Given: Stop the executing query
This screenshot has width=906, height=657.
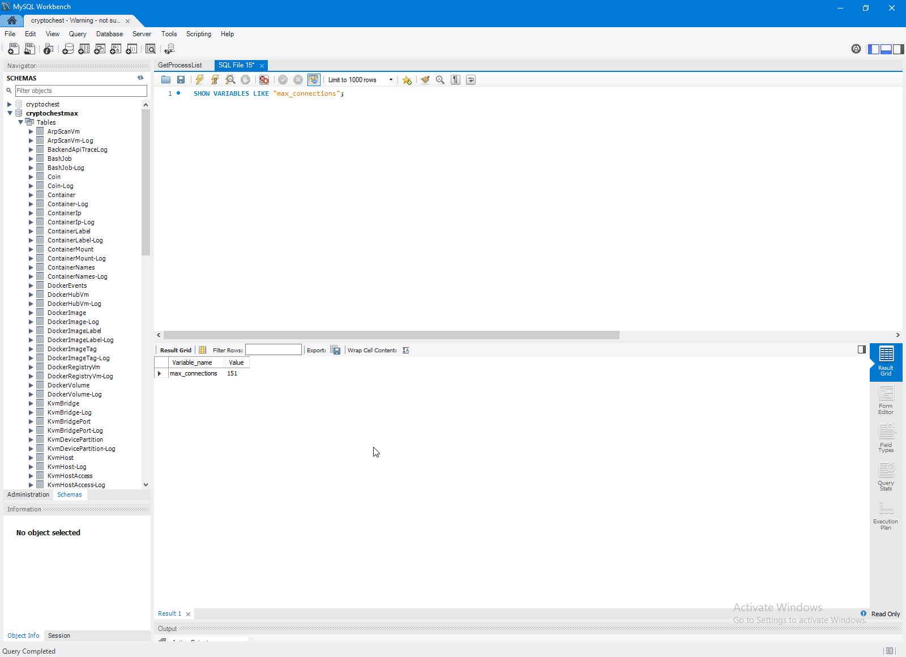Looking at the screenshot, I should click(x=245, y=80).
